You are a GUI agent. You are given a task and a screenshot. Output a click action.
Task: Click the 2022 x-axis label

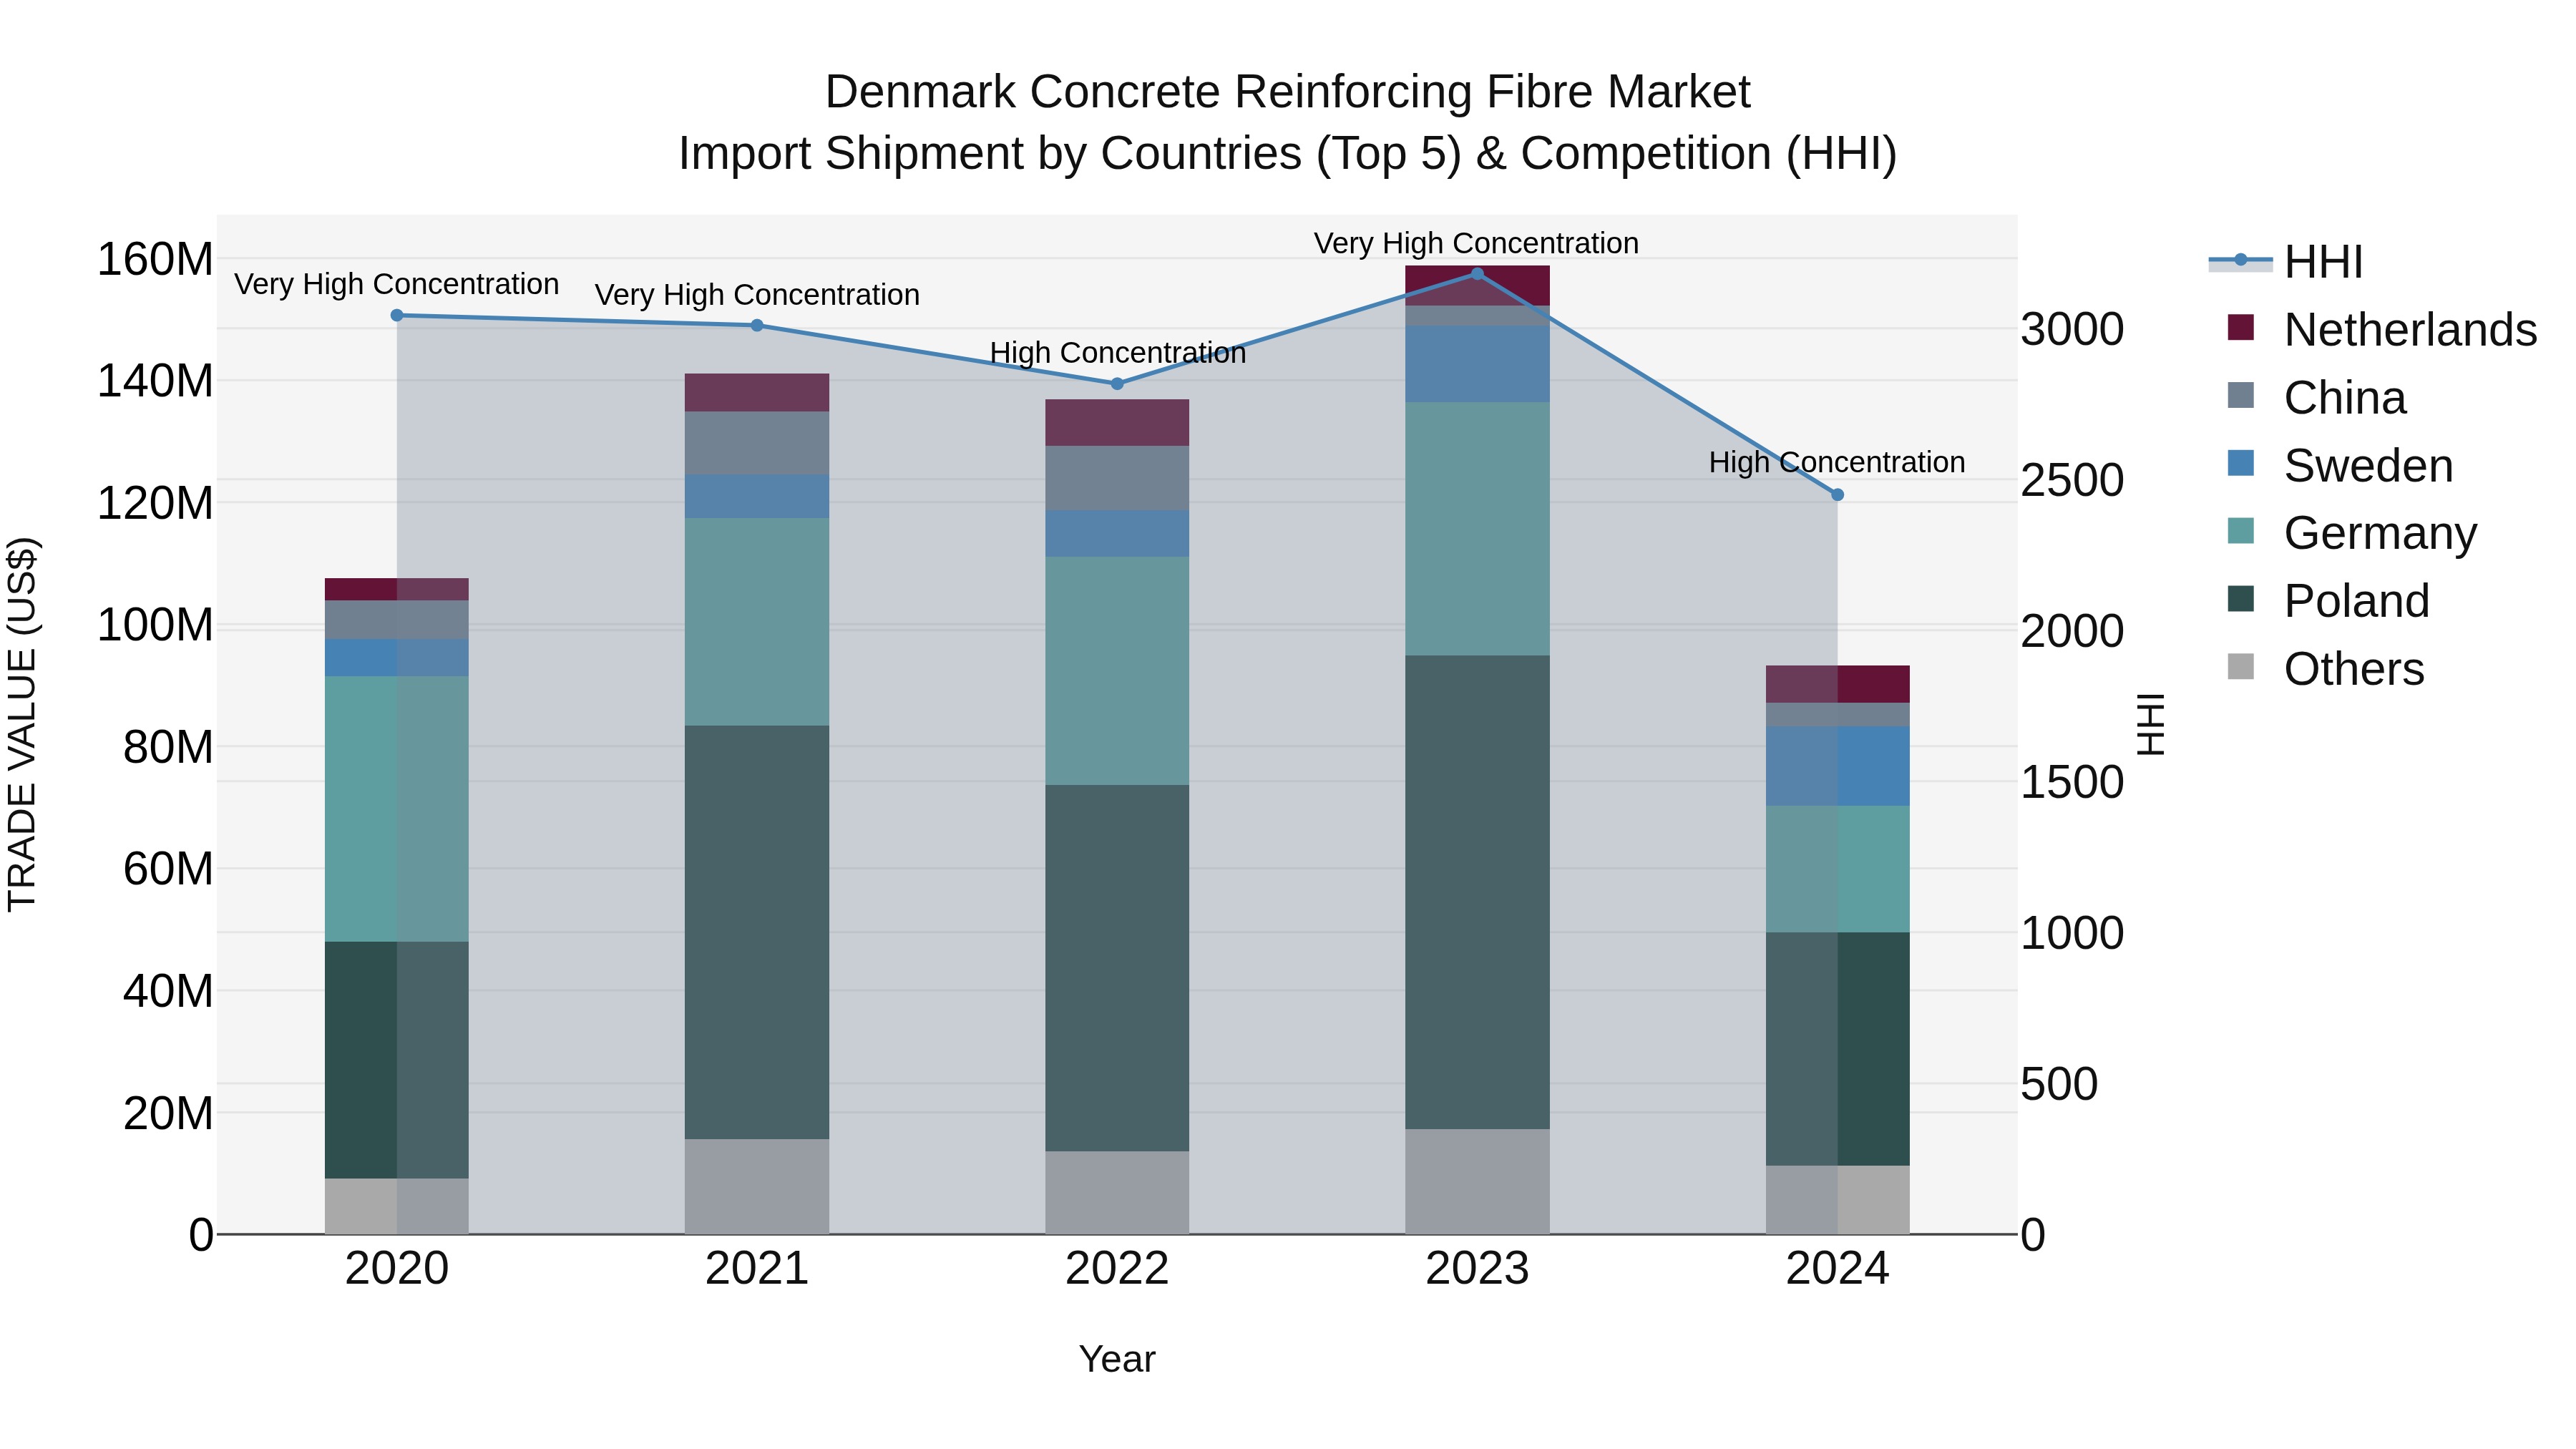point(1117,1269)
